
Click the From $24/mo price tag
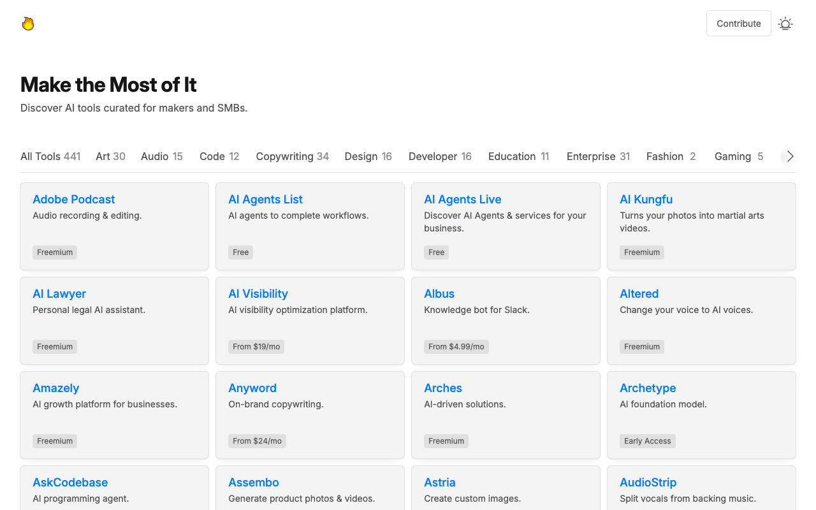click(x=257, y=441)
